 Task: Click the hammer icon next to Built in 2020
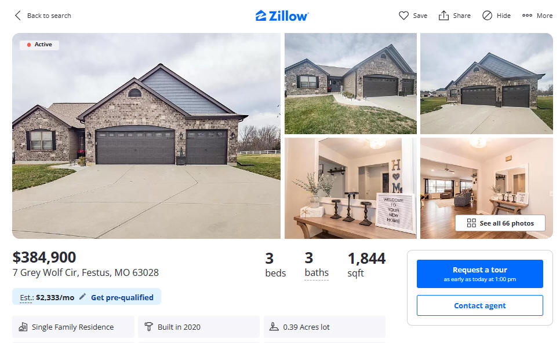tap(148, 327)
